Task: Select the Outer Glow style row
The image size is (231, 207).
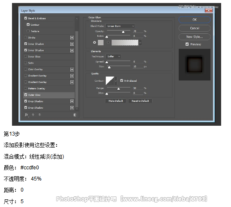Action: [49, 95]
